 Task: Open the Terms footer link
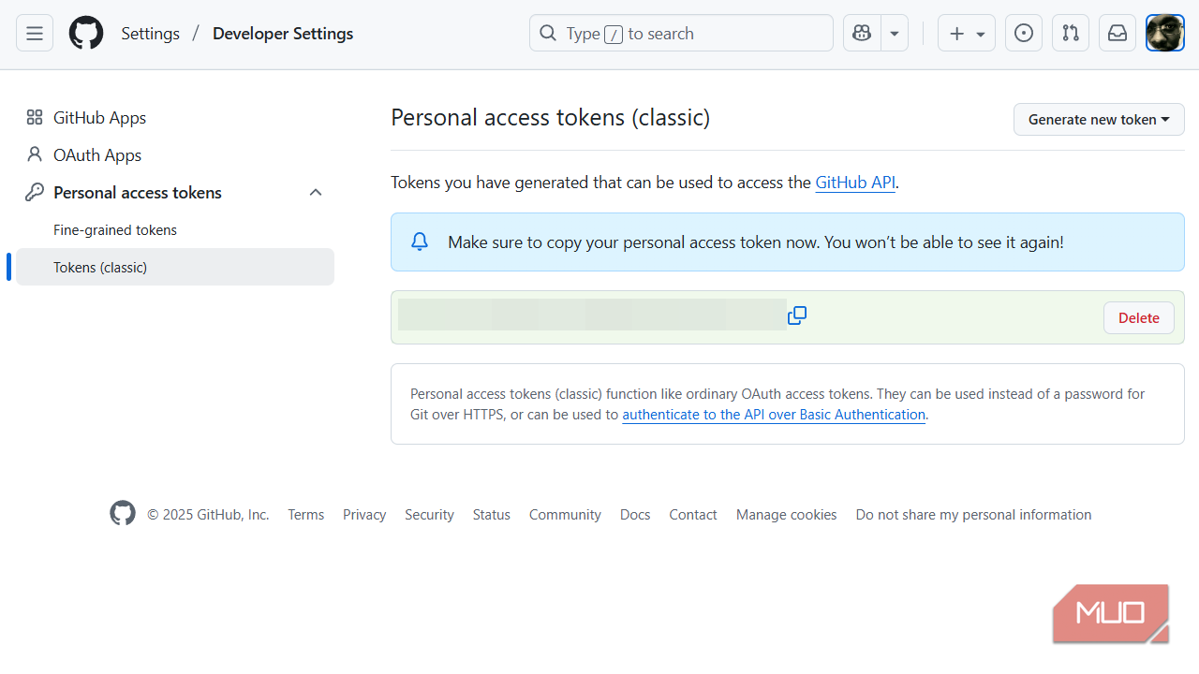(306, 515)
